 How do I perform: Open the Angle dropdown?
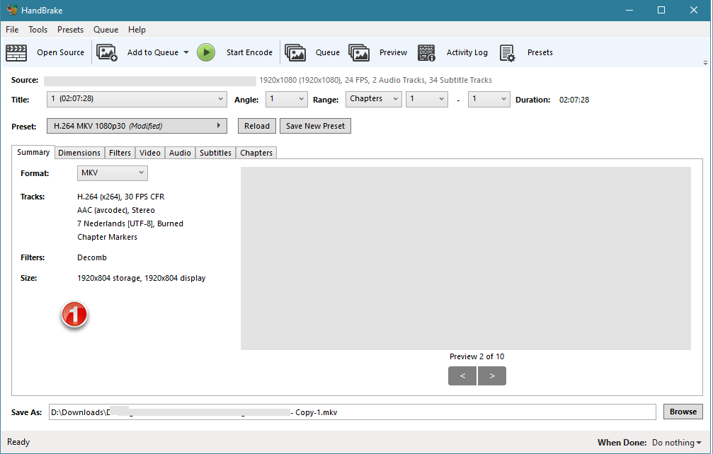[287, 99]
